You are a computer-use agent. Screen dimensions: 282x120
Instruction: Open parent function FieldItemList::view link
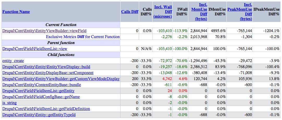[x=35, y=49]
